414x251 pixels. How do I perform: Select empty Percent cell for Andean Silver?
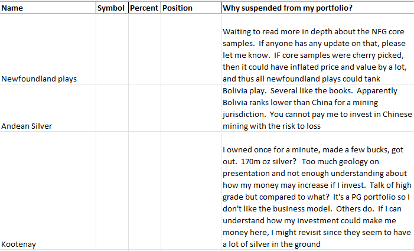point(144,109)
